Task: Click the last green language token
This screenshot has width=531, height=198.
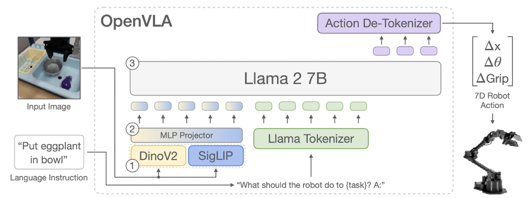Action: tap(358, 106)
